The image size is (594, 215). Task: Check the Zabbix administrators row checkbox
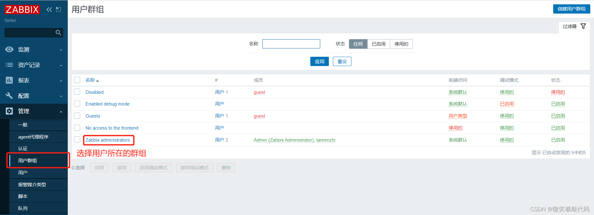click(77, 140)
